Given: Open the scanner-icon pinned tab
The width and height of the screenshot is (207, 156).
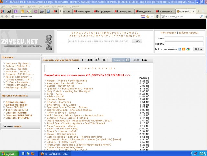Looking at the screenshot, I should point(9,12).
